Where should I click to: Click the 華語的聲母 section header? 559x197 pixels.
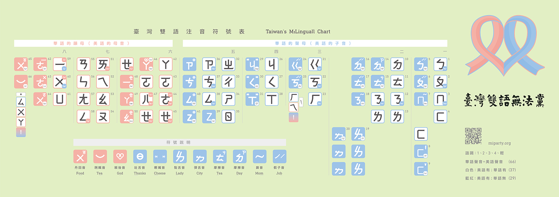315,44
